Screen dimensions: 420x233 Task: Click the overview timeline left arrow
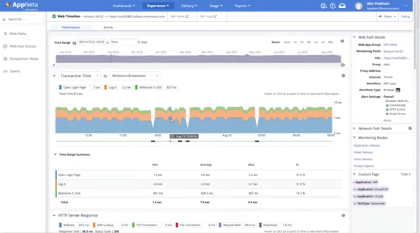(54, 65)
